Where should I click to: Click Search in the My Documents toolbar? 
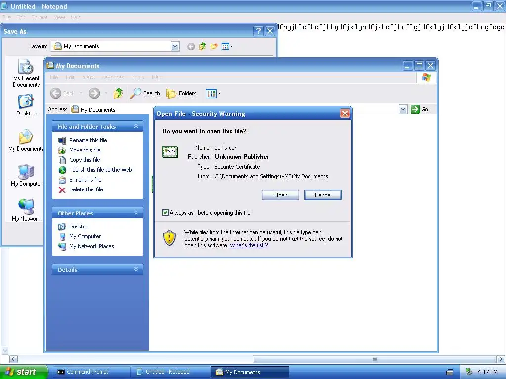tap(145, 93)
